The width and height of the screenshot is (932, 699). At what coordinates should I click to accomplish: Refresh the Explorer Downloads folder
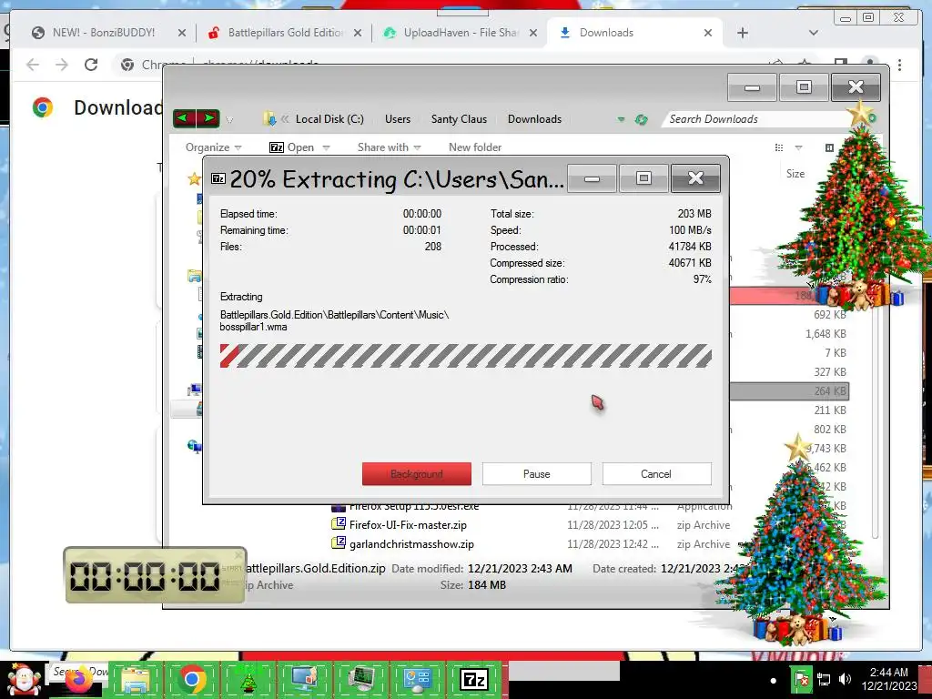(x=641, y=119)
